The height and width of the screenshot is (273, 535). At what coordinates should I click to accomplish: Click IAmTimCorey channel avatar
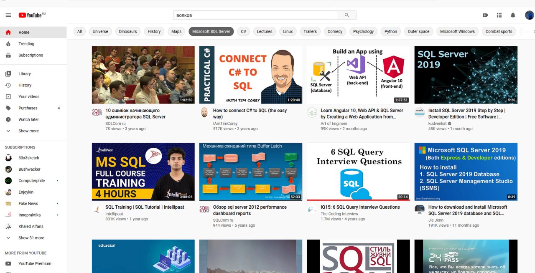(x=204, y=112)
